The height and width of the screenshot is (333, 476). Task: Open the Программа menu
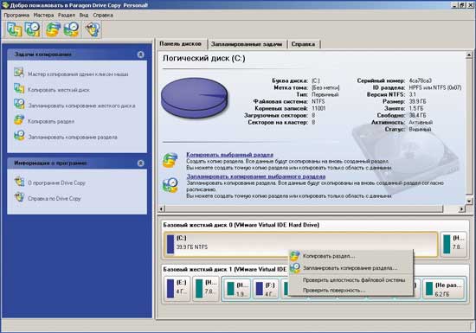pos(16,15)
